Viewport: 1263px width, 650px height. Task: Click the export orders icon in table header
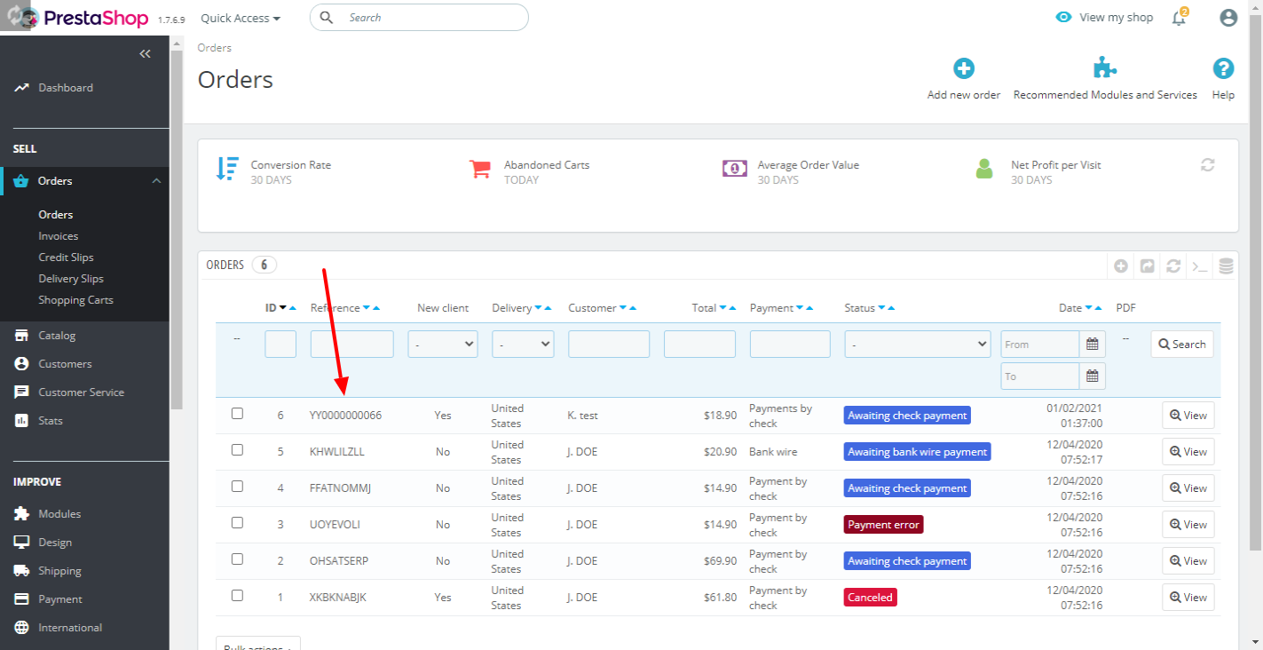pos(1147,266)
